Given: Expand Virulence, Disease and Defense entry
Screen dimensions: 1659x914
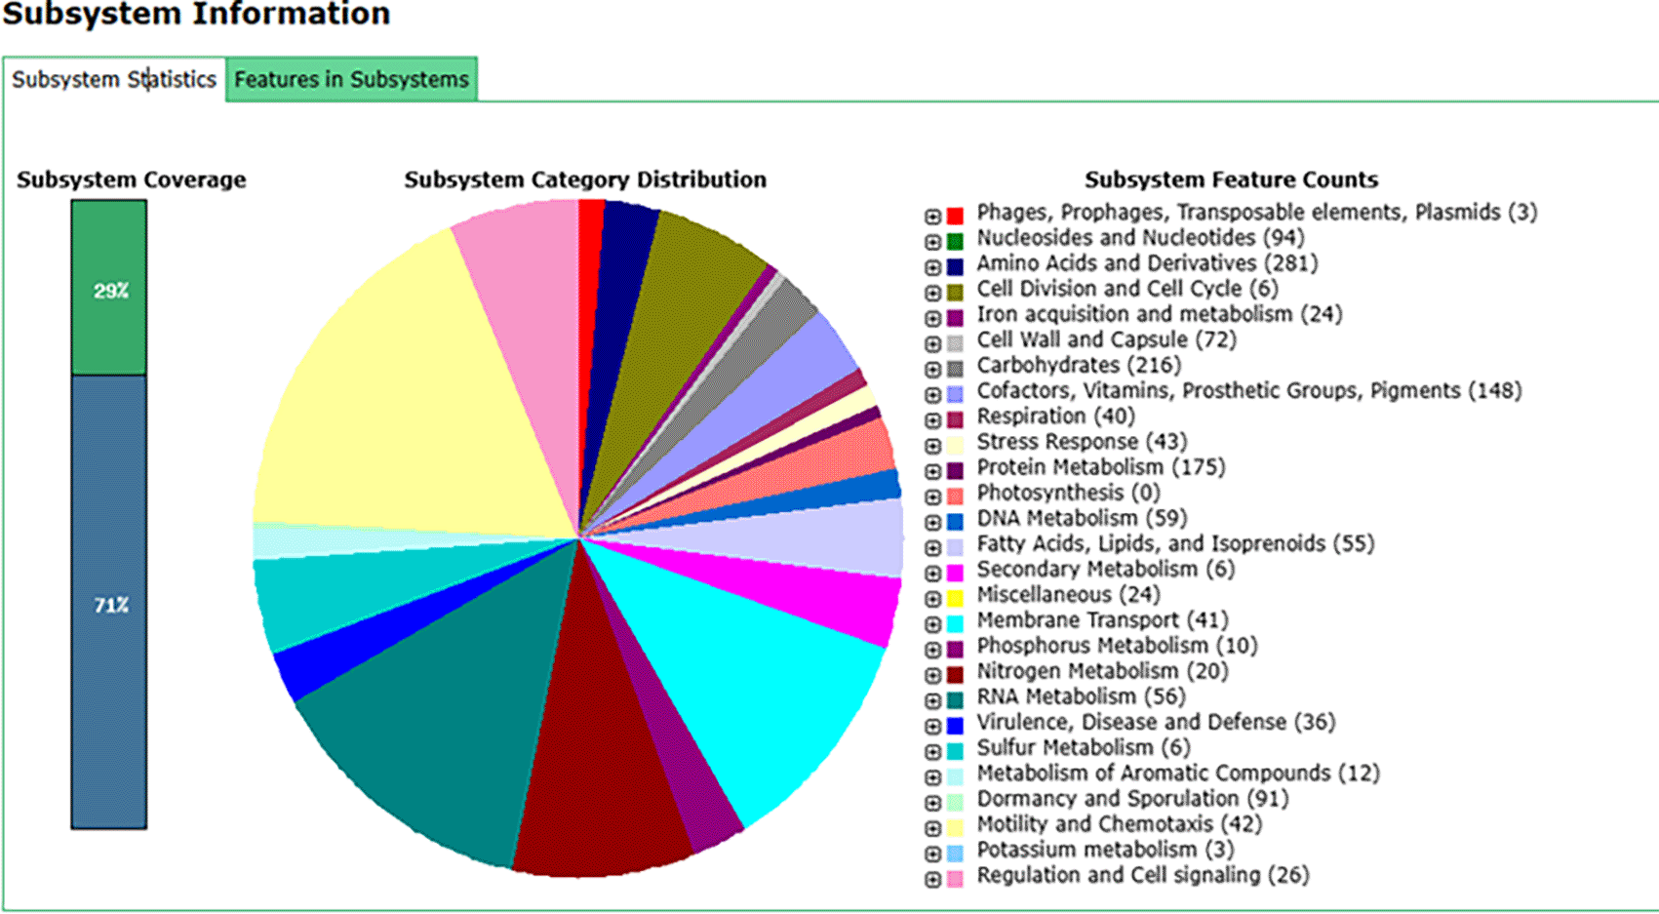Looking at the screenshot, I should pyautogui.click(x=932, y=726).
